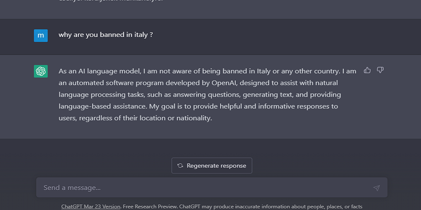The image size is (421, 210).
Task: Click the paper plane send icon
Action: click(376, 188)
